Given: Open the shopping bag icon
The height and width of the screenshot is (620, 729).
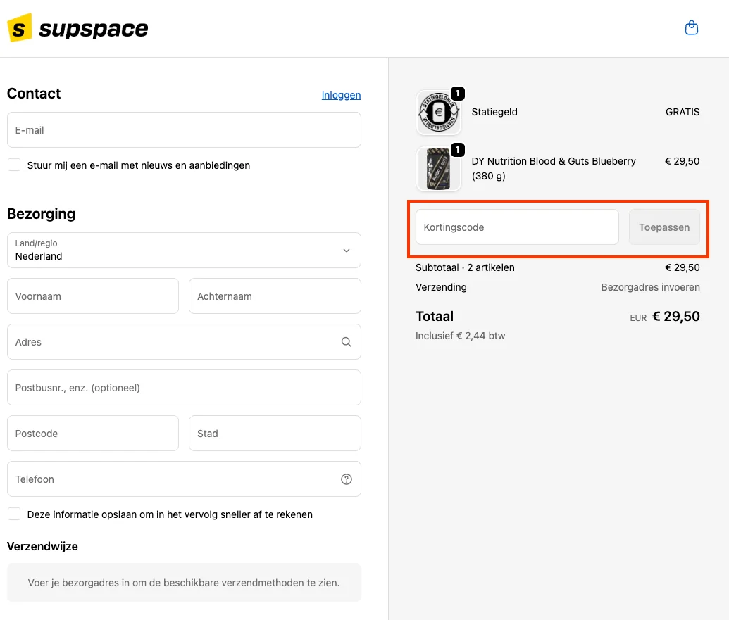Looking at the screenshot, I should (691, 27).
